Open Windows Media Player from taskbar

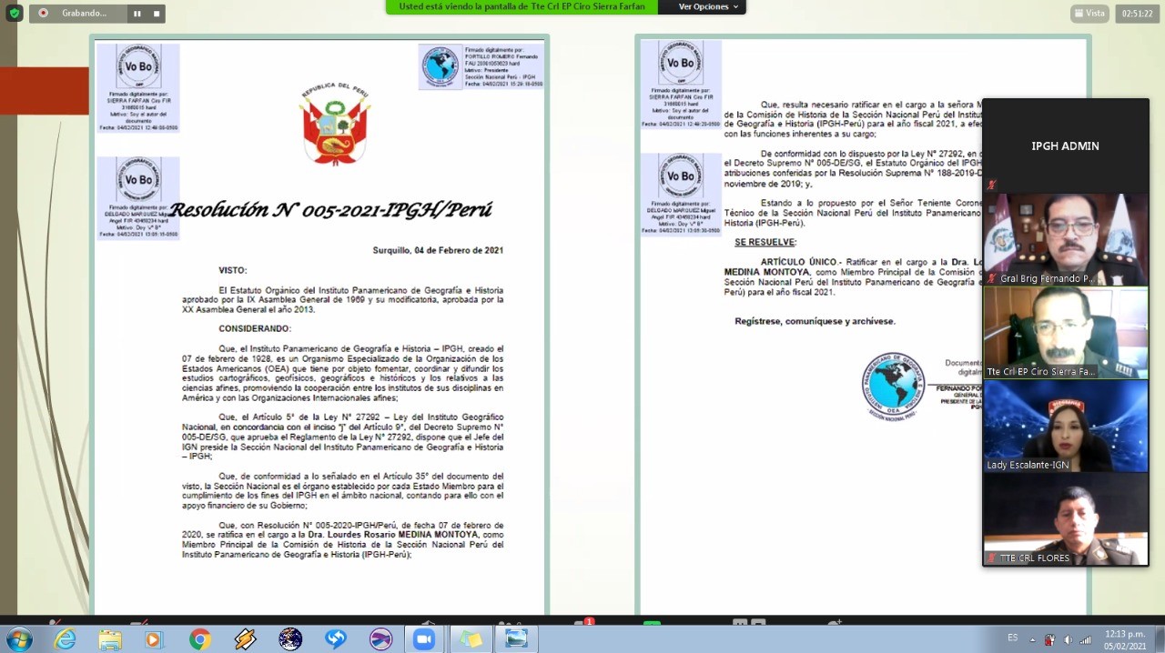coord(153,639)
